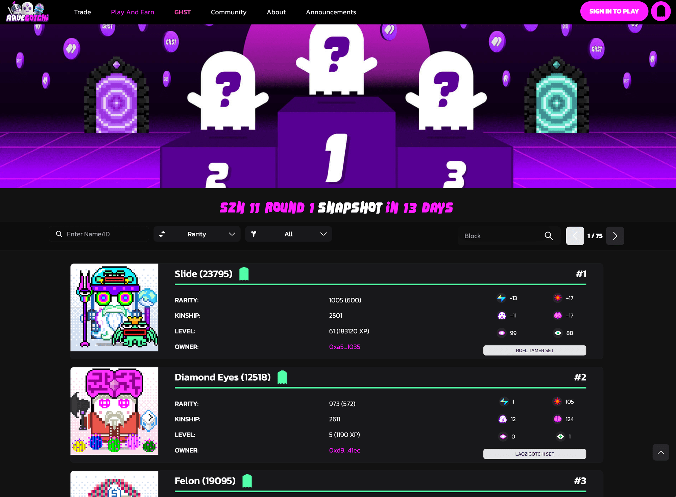Select the lightning energy trait icon for Slide
This screenshot has width=676, height=497.
501,298
